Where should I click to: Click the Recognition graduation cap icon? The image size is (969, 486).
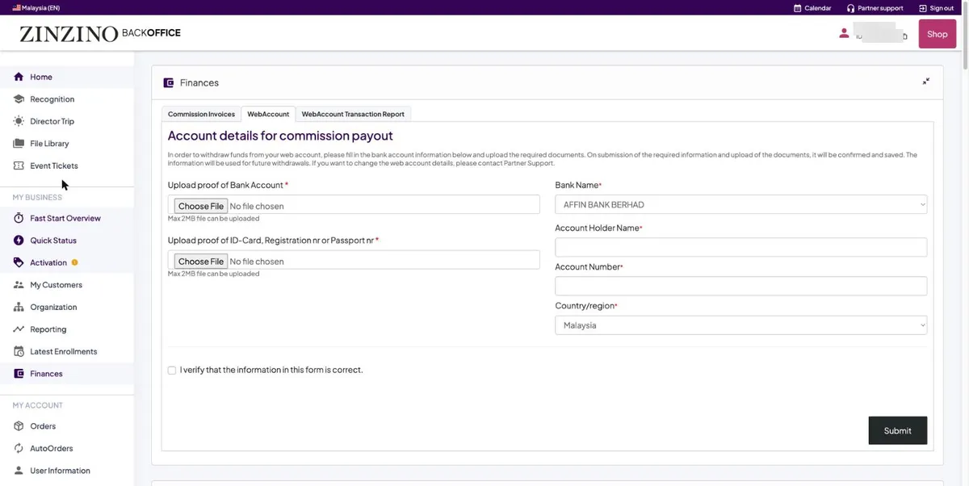point(19,99)
